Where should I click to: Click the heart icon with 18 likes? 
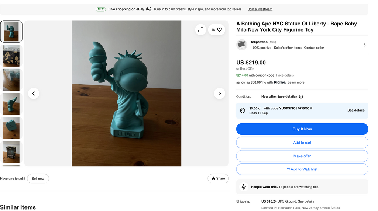(217, 30)
